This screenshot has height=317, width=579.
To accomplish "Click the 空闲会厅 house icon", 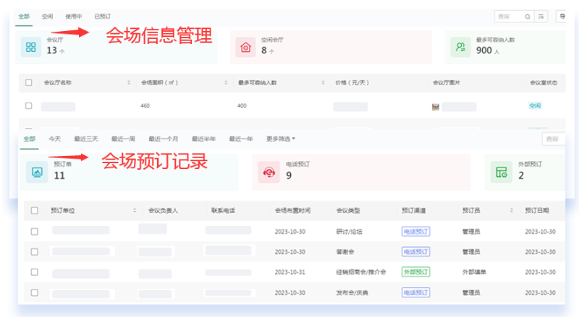I will [245, 47].
